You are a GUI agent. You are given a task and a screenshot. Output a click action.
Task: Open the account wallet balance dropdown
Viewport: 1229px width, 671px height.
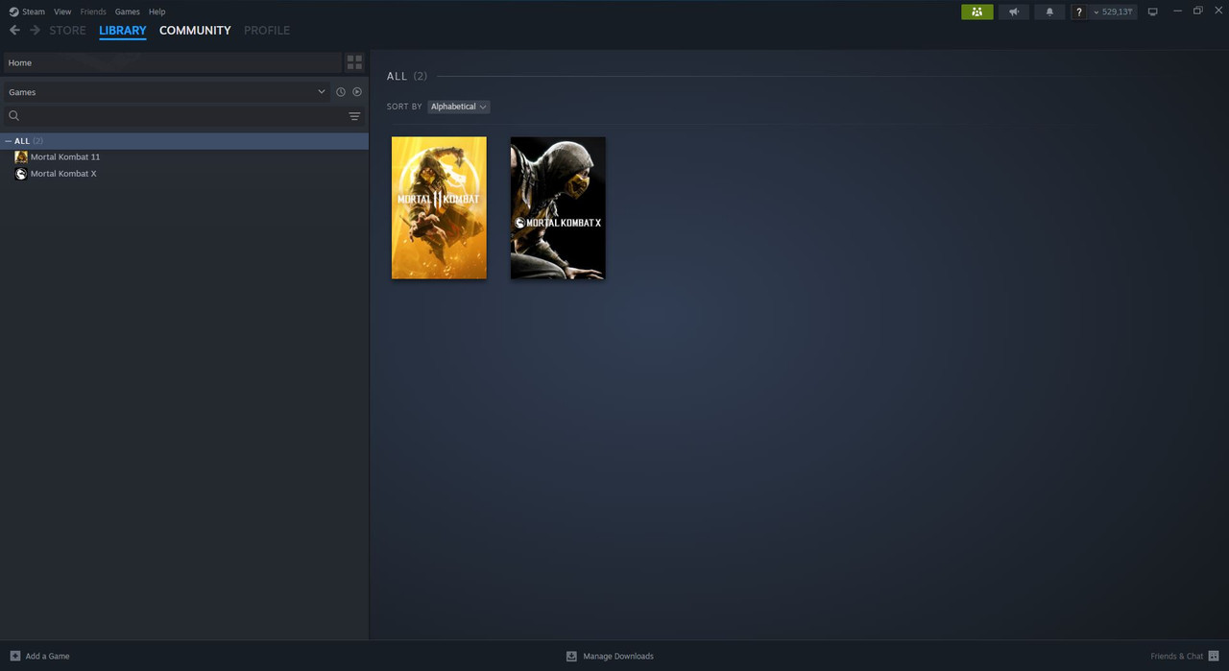(1113, 12)
